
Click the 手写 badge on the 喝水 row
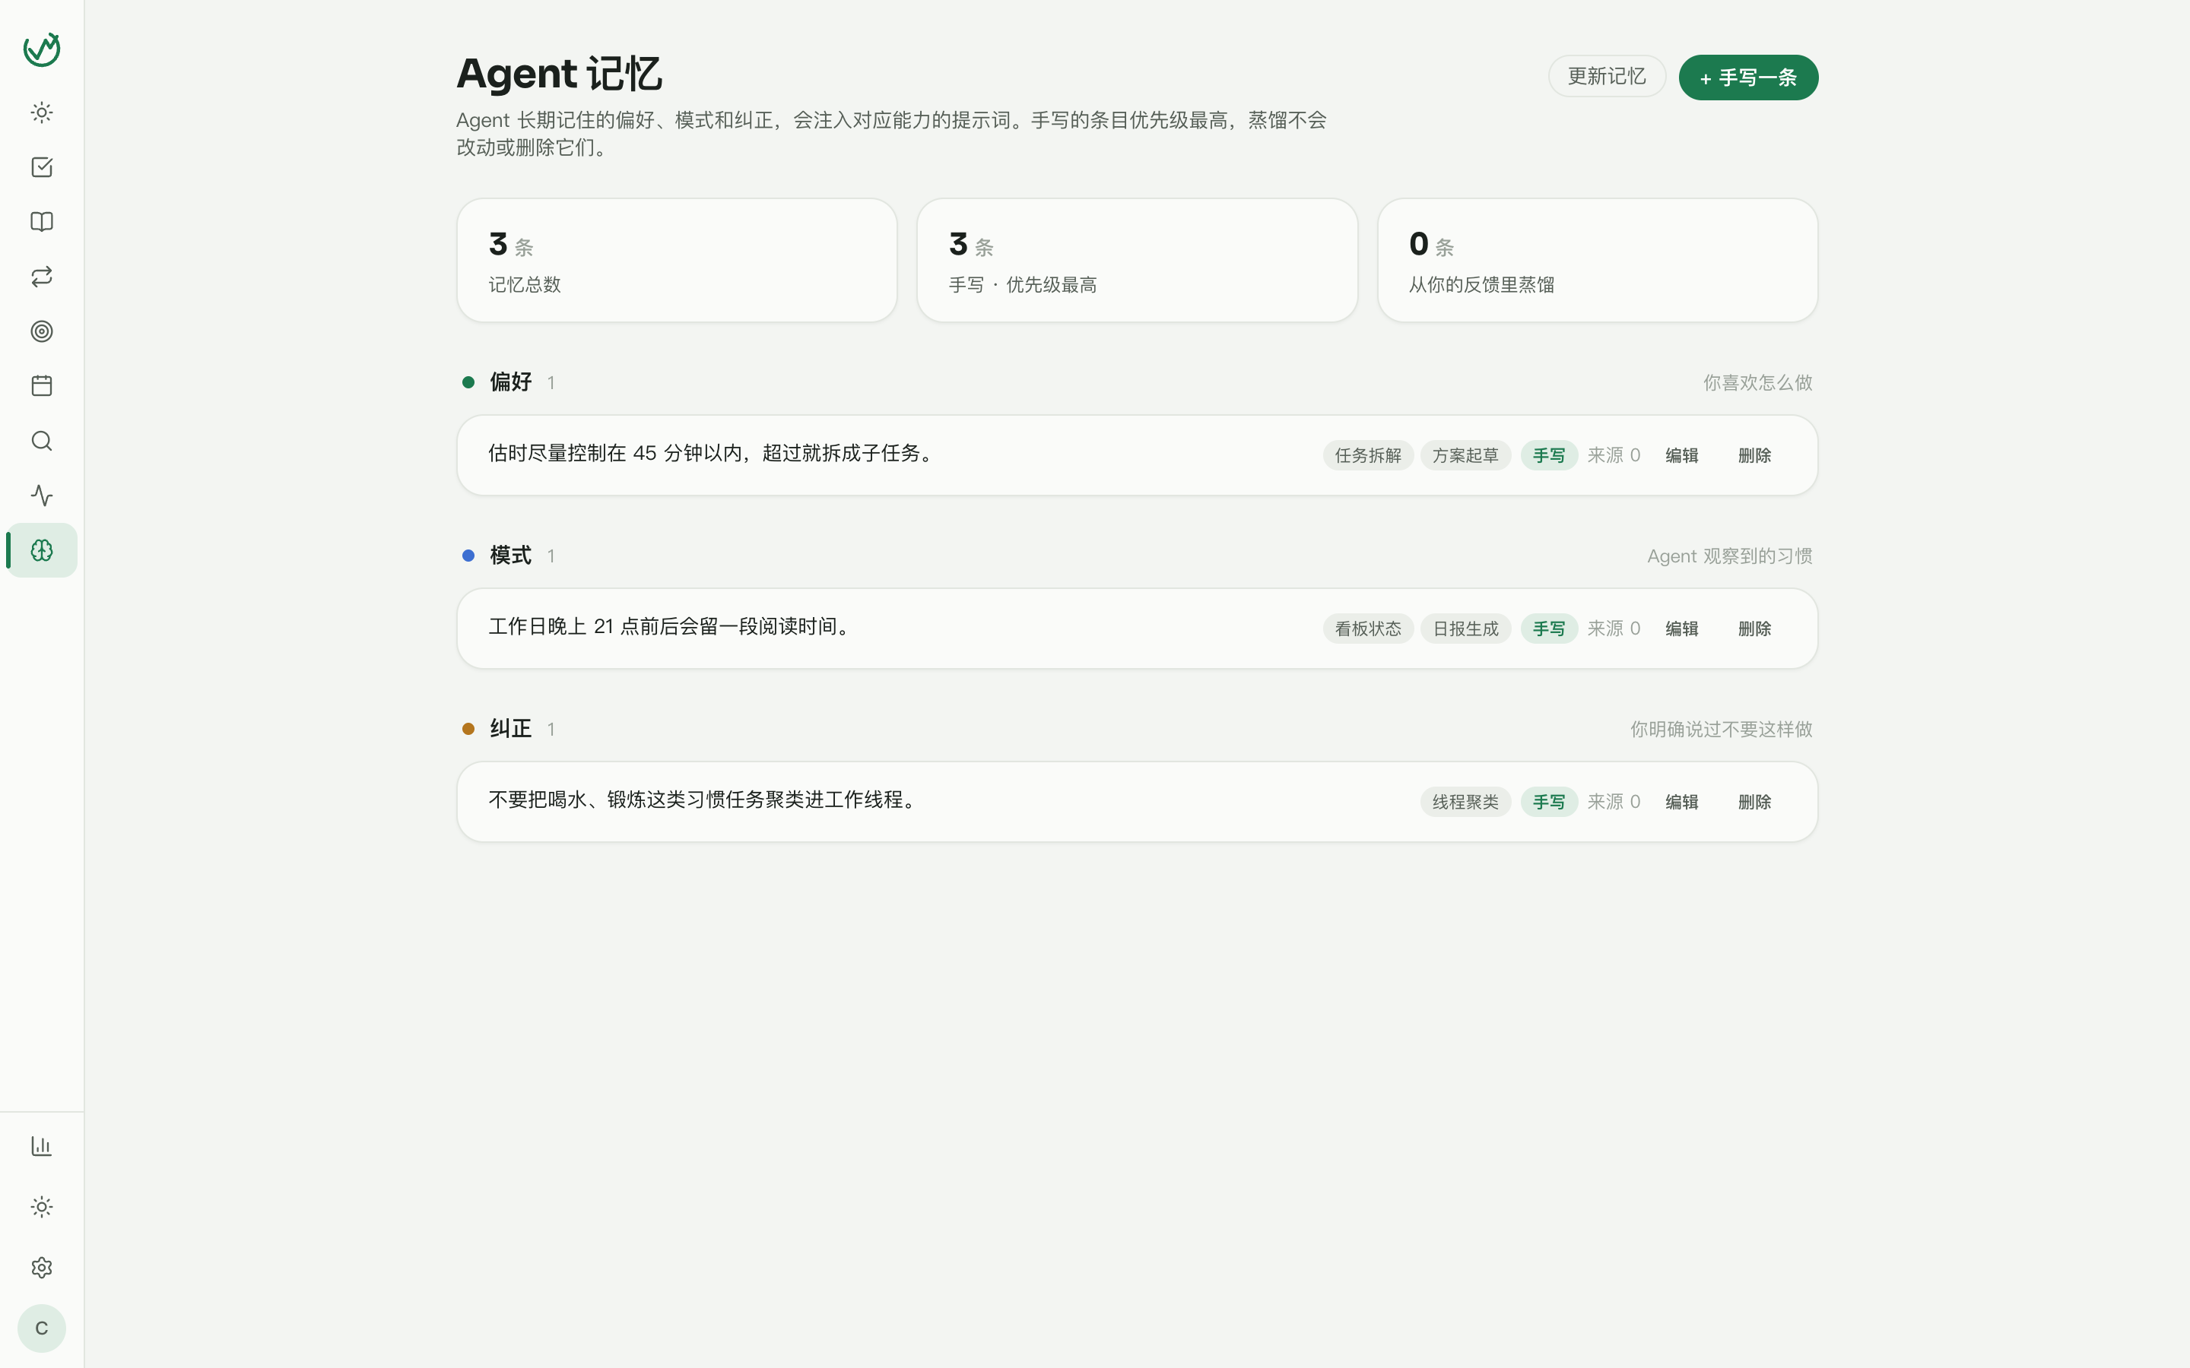pos(1548,802)
